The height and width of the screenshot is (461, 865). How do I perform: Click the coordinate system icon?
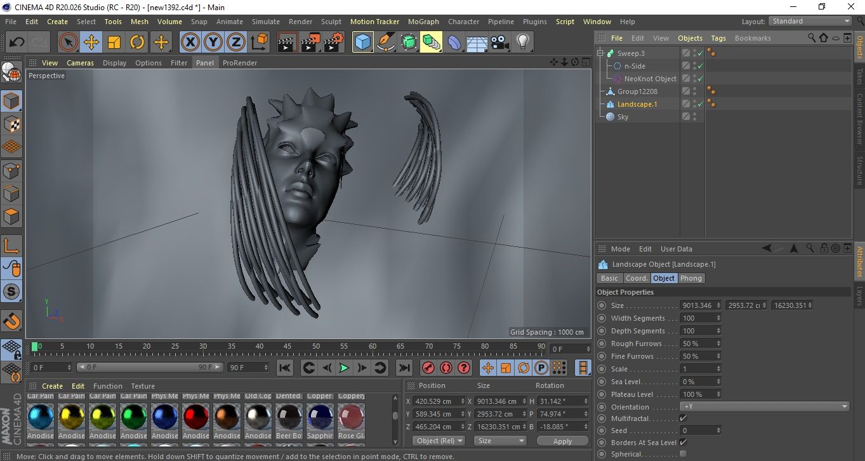click(x=259, y=43)
